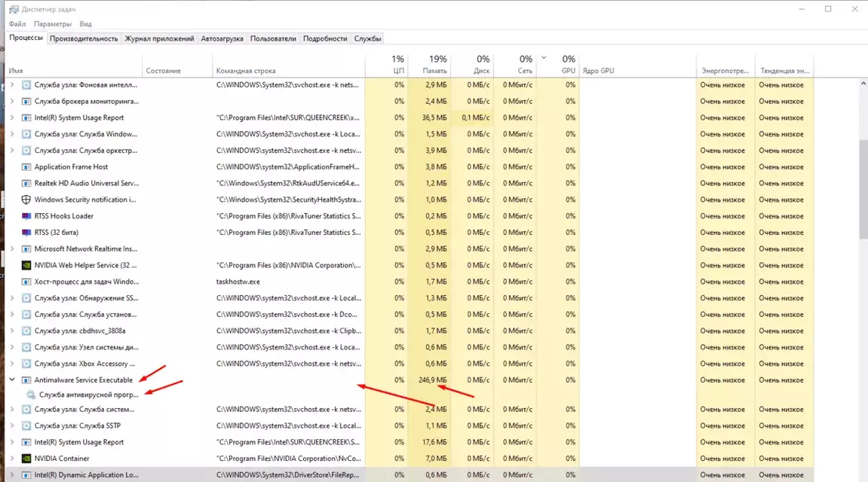The image size is (868, 482).
Task: Click the Служба брокера мониторинга icon
Action: (x=26, y=101)
